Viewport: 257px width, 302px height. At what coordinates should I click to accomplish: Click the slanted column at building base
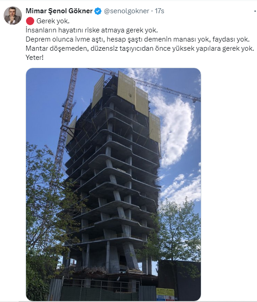click(x=131, y=256)
